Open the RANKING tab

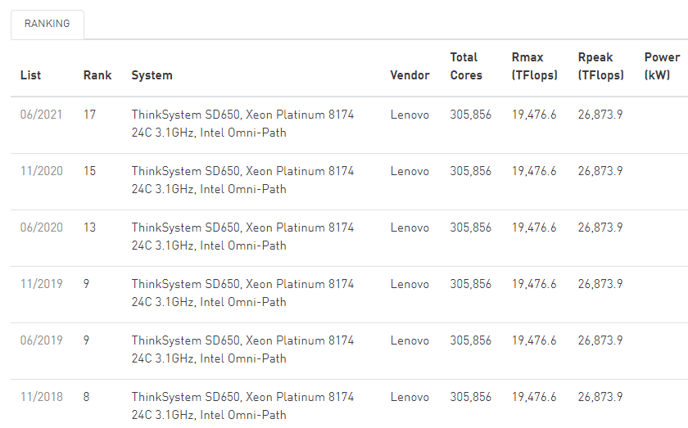(x=47, y=25)
